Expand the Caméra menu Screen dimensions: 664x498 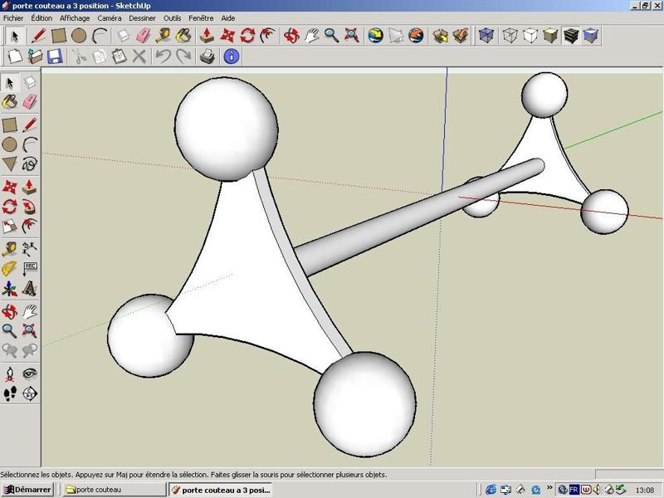pos(109,17)
